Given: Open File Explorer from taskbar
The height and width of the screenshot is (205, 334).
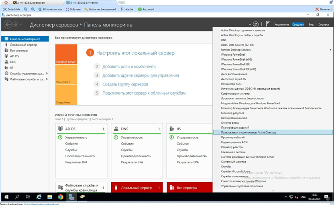Looking at the screenshot, I should (x=50, y=197).
